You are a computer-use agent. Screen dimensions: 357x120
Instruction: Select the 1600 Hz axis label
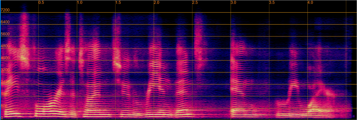point(5,94)
